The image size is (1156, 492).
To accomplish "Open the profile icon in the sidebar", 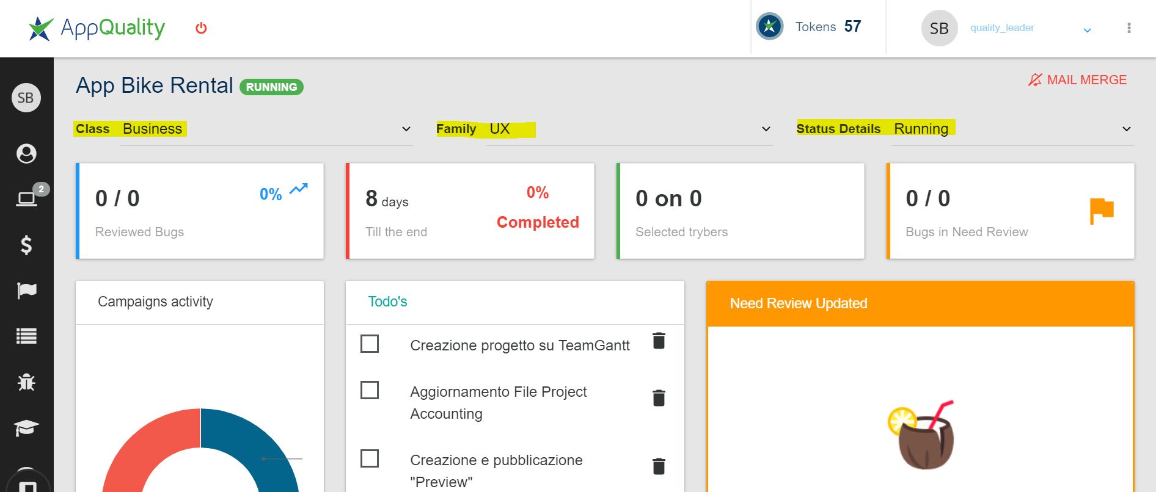I will (26, 153).
